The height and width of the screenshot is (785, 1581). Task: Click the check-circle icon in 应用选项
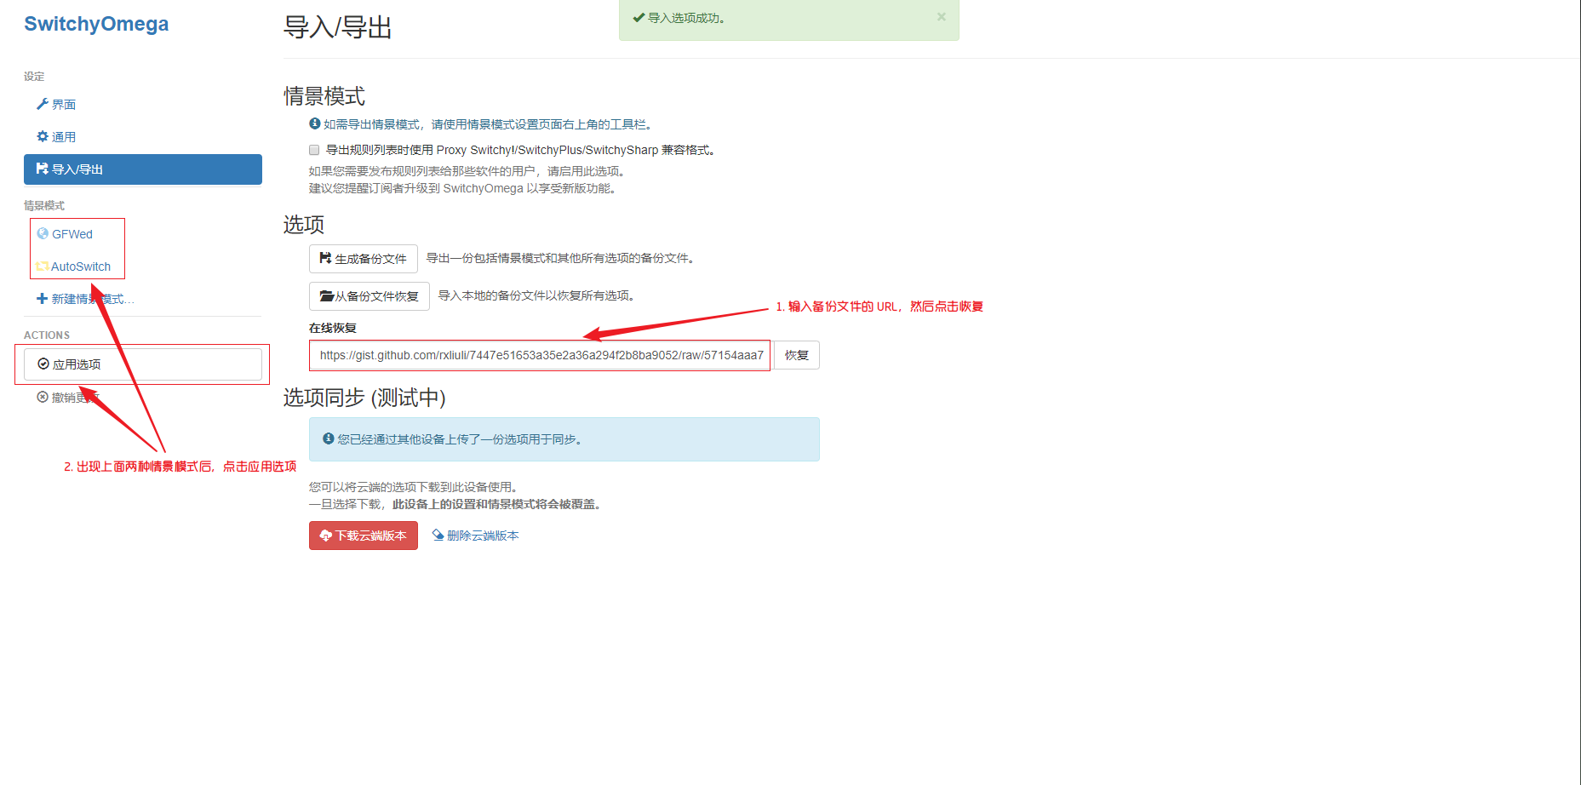(43, 364)
